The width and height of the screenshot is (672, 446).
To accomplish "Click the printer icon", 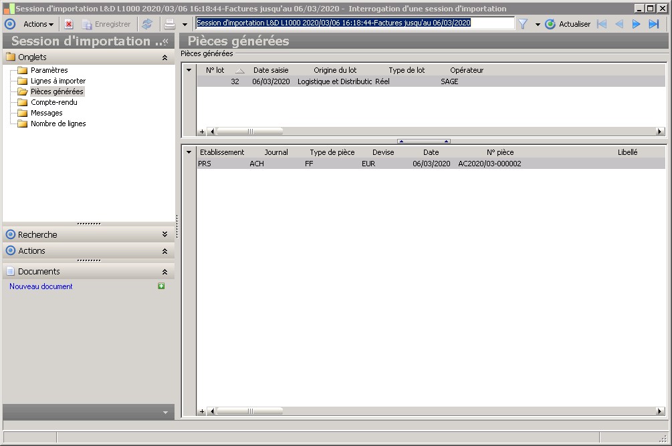I will pyautogui.click(x=170, y=25).
